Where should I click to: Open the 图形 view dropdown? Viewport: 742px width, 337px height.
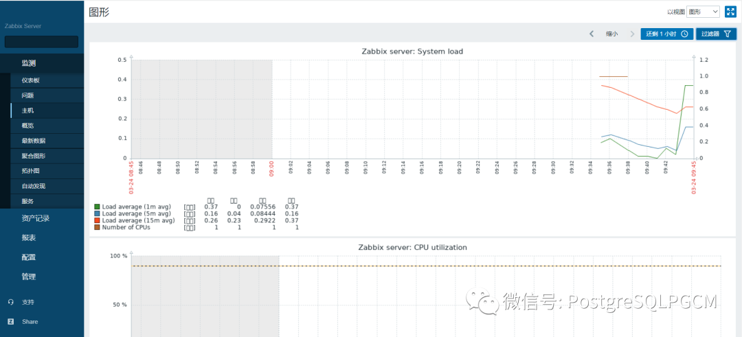(703, 12)
